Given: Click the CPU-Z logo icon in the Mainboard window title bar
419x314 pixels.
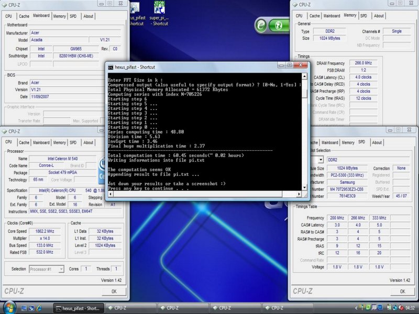Looking at the screenshot, I should pos(5,5).
